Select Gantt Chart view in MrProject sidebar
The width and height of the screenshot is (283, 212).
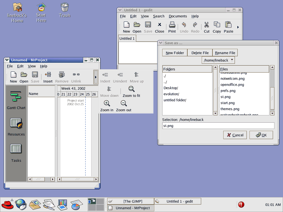coord(16,100)
